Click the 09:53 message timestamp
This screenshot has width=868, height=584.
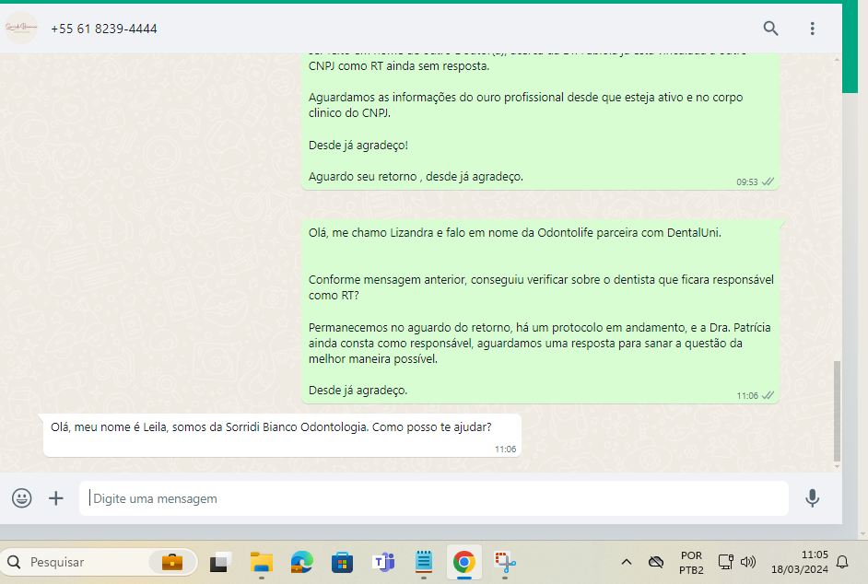point(746,182)
